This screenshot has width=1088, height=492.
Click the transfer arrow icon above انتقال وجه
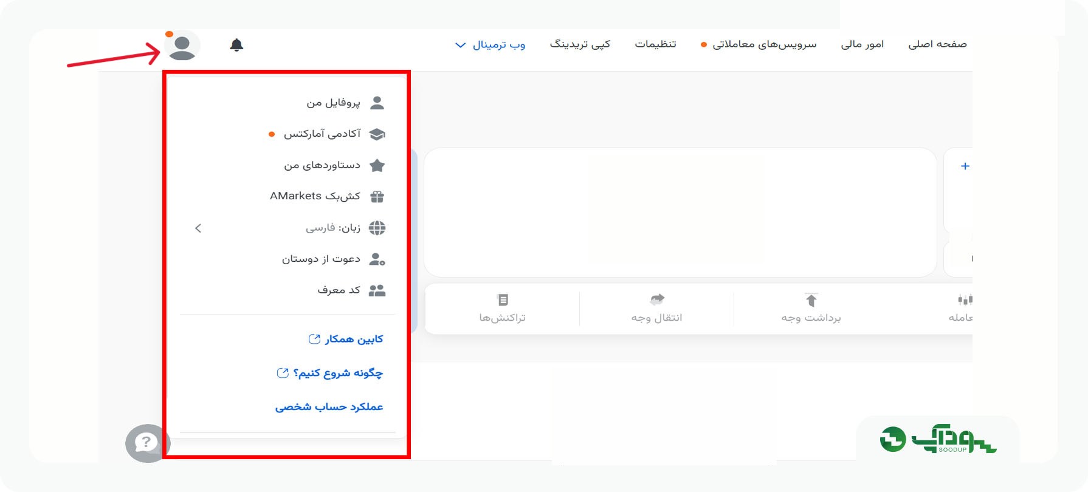tap(657, 299)
